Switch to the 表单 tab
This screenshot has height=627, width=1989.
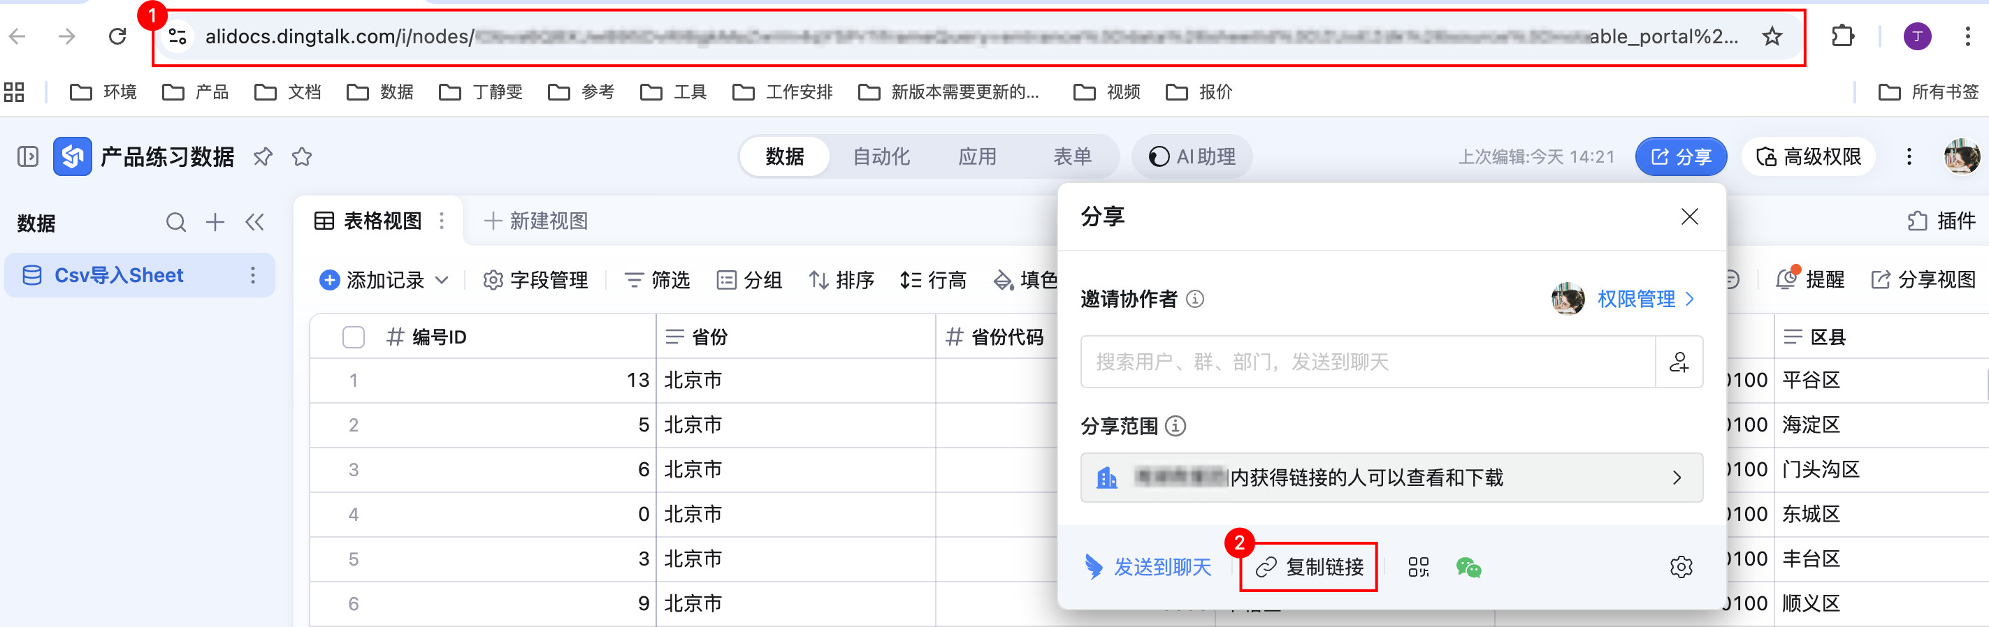(x=1071, y=156)
